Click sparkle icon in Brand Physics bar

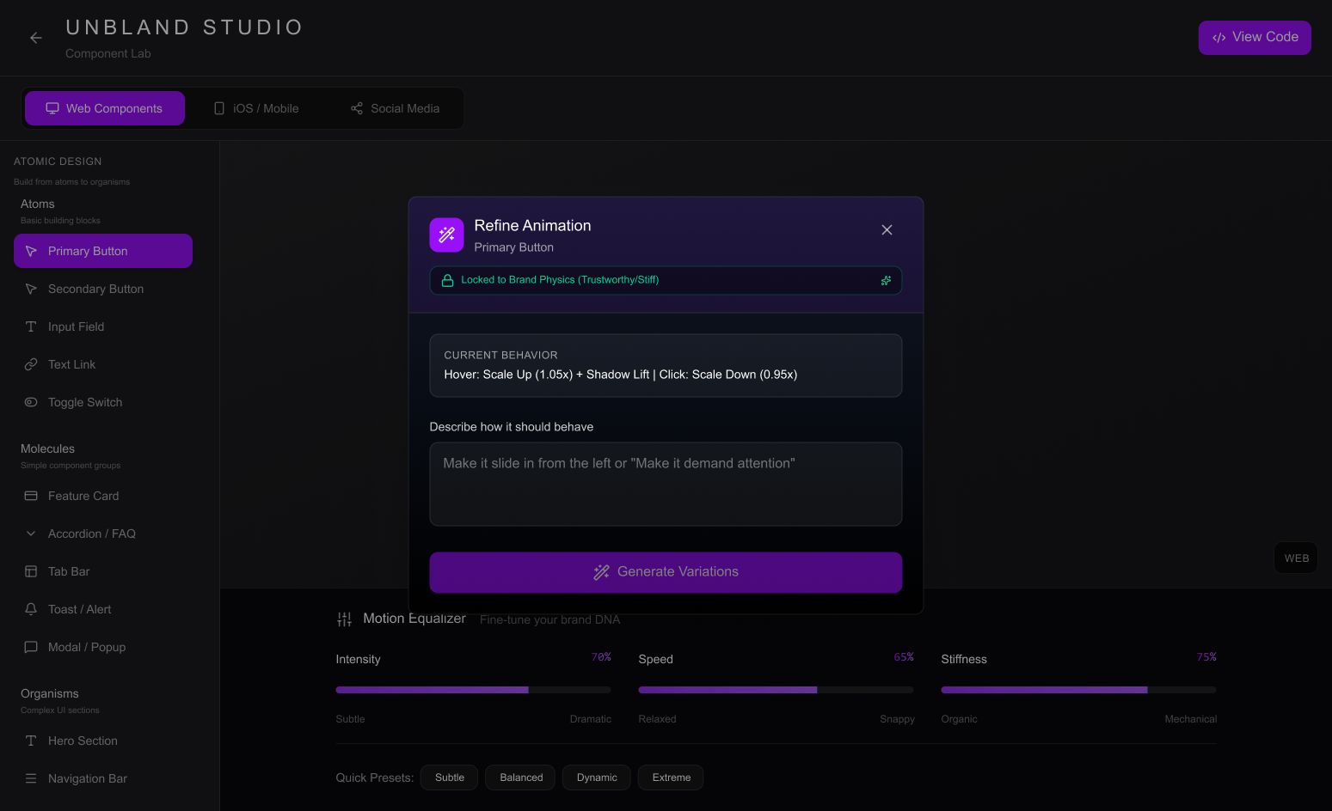click(886, 281)
